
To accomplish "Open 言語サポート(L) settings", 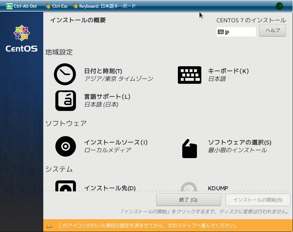I will [x=107, y=97].
